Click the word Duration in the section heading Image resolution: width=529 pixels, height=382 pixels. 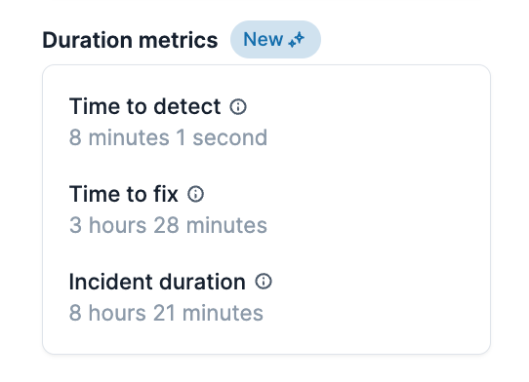point(88,40)
